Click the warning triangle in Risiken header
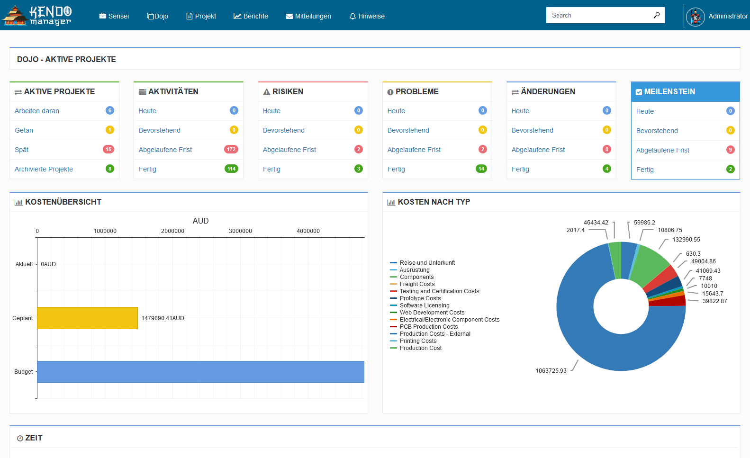The image size is (750, 458). 267,92
